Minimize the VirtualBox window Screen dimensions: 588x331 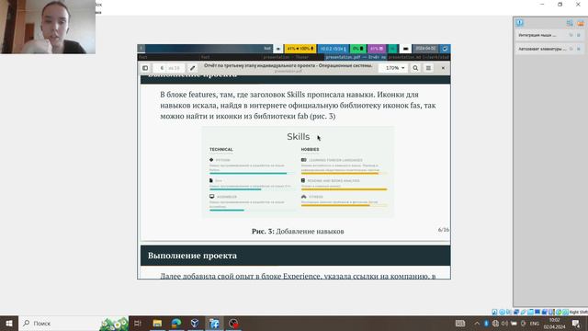pyautogui.click(x=542, y=5)
